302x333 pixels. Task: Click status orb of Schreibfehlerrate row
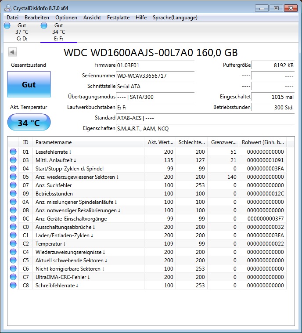tap(13, 285)
